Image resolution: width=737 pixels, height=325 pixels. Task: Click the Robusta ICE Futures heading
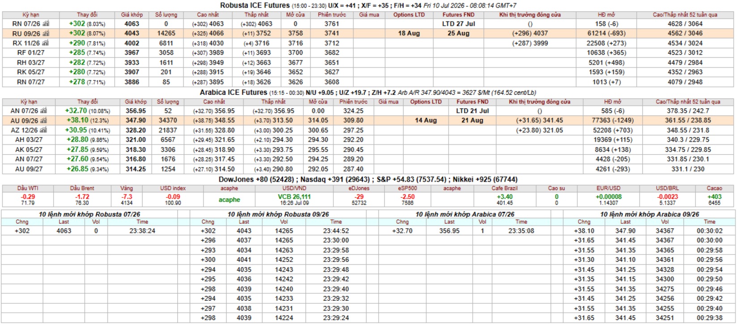click(255, 5)
